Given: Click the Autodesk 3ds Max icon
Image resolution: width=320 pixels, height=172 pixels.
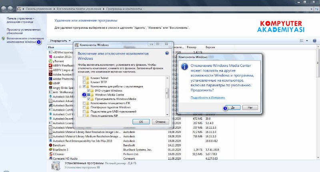Looking at the screenshot, I should click(x=51, y=97).
